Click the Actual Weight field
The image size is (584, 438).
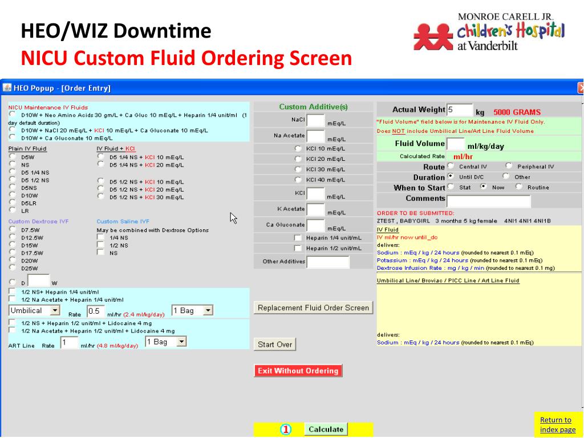(x=460, y=110)
